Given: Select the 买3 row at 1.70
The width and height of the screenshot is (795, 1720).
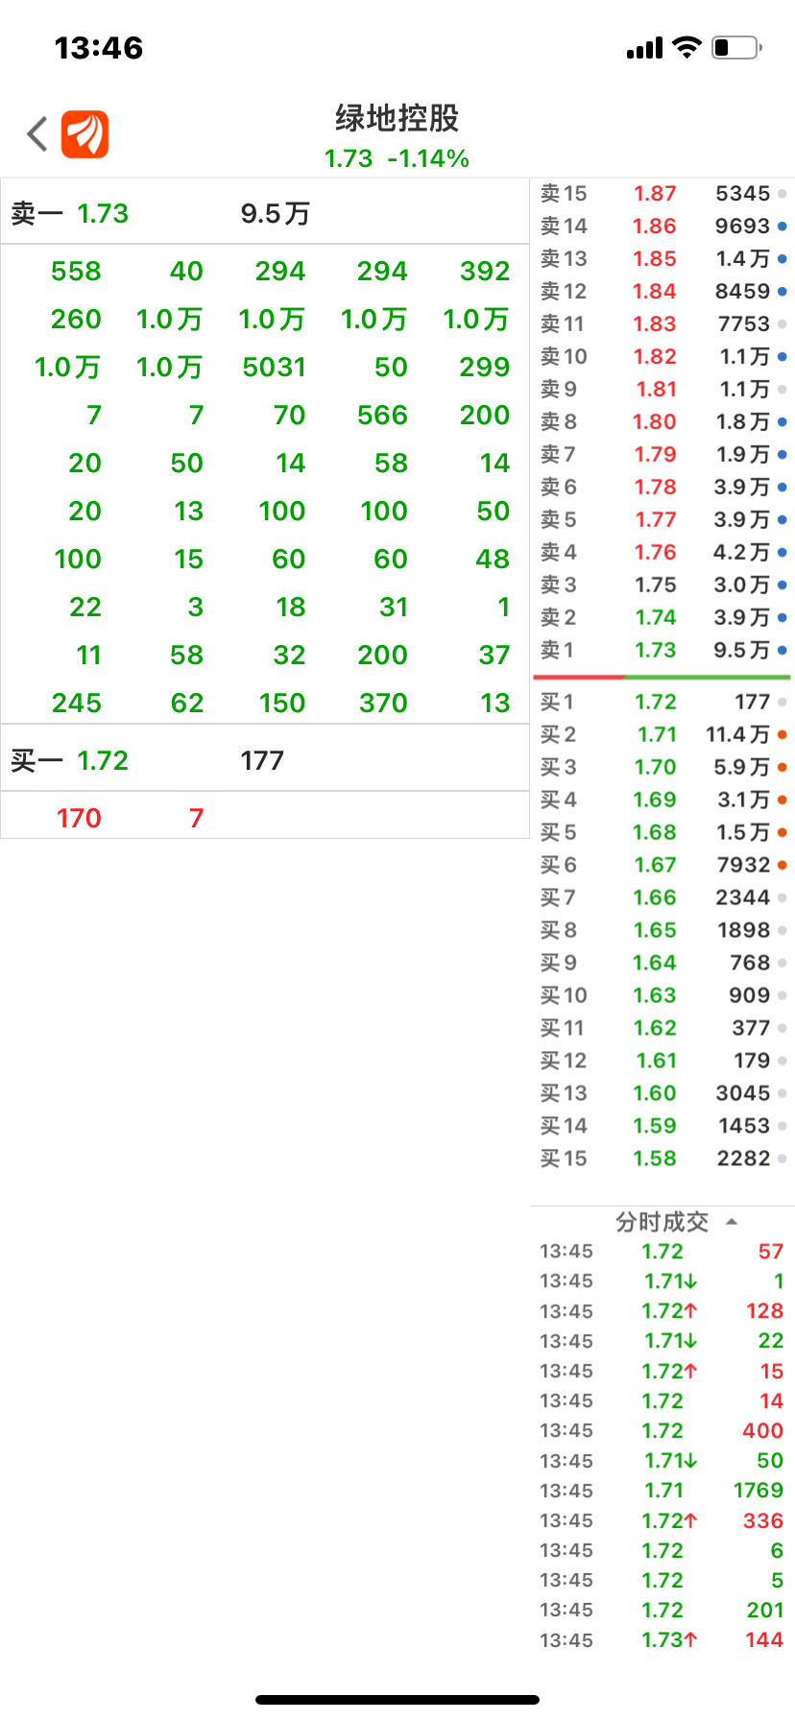Looking at the screenshot, I should click(662, 768).
